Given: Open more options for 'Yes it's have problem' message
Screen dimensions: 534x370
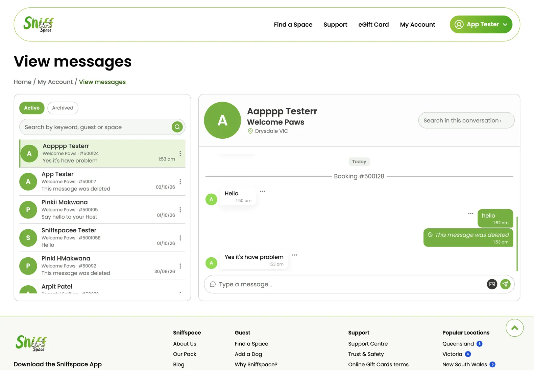Looking at the screenshot, I should [x=295, y=255].
